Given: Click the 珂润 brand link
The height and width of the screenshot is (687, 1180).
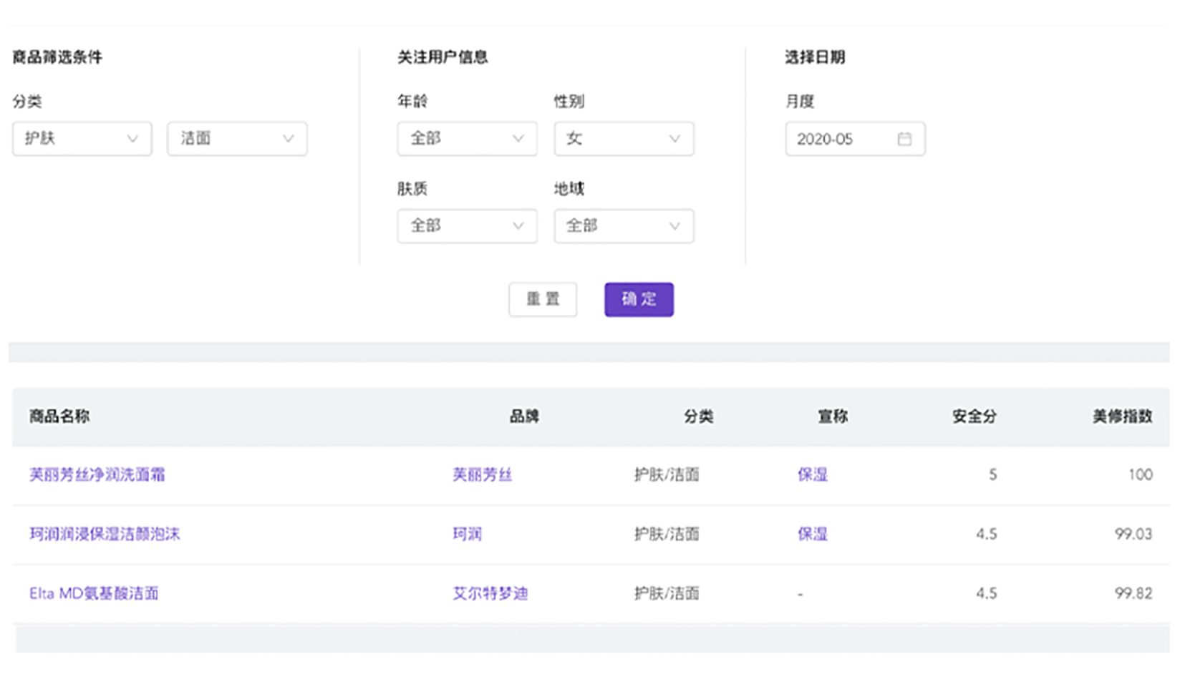Looking at the screenshot, I should pos(467,534).
